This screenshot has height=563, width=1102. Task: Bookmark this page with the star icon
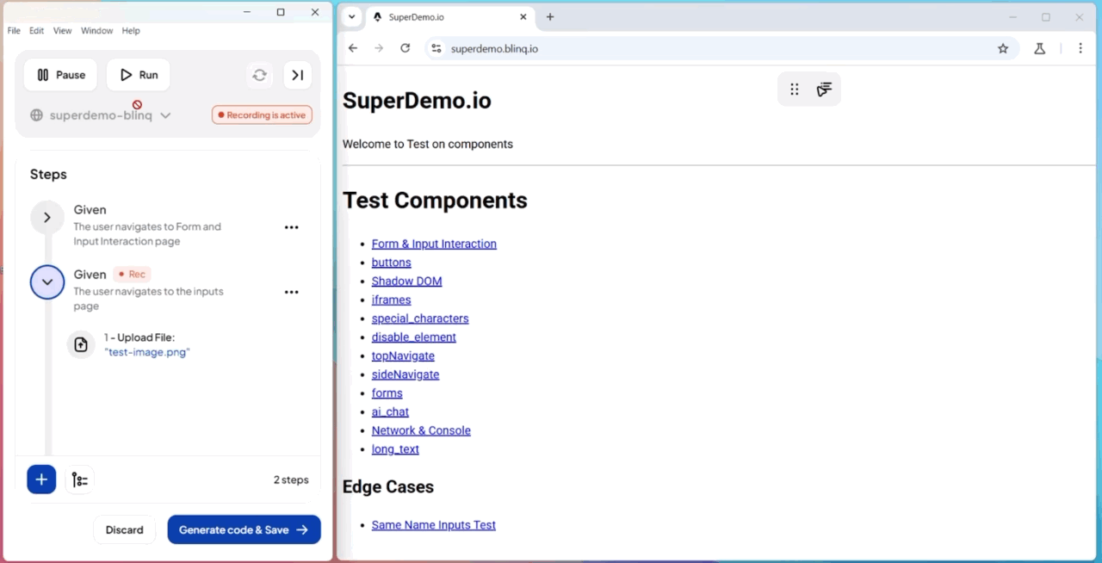(1003, 49)
